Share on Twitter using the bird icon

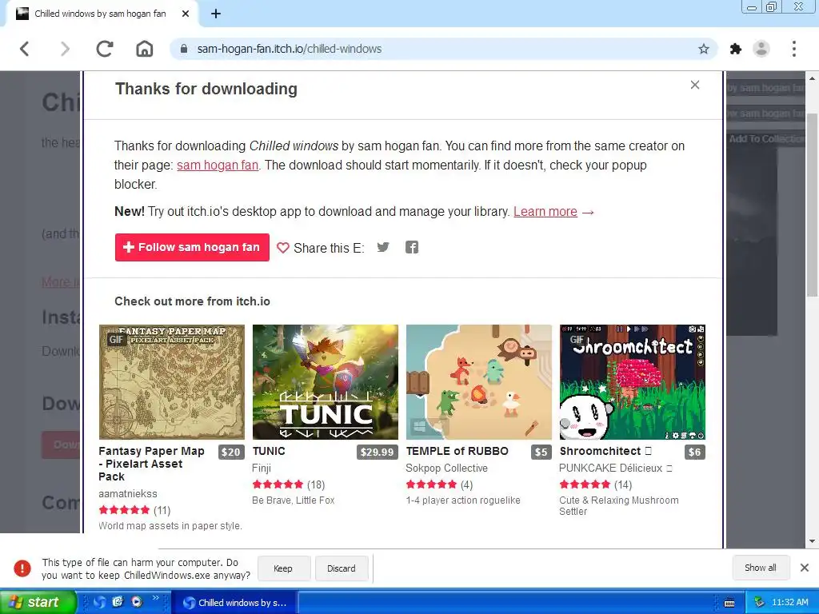click(383, 248)
